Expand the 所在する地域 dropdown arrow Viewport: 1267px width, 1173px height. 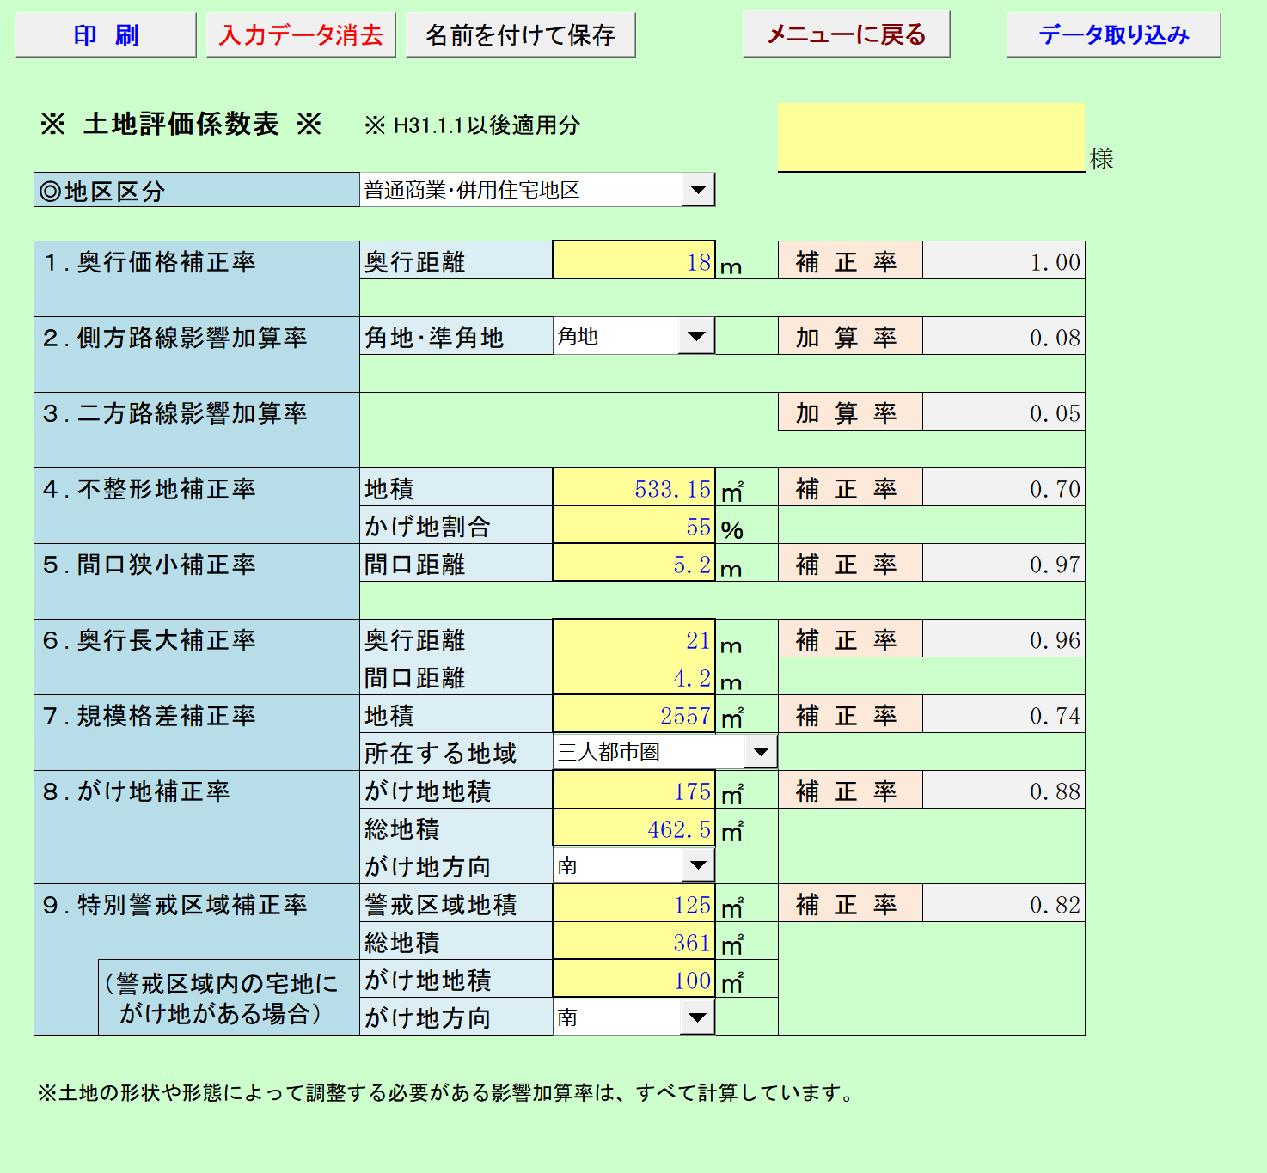(x=761, y=752)
